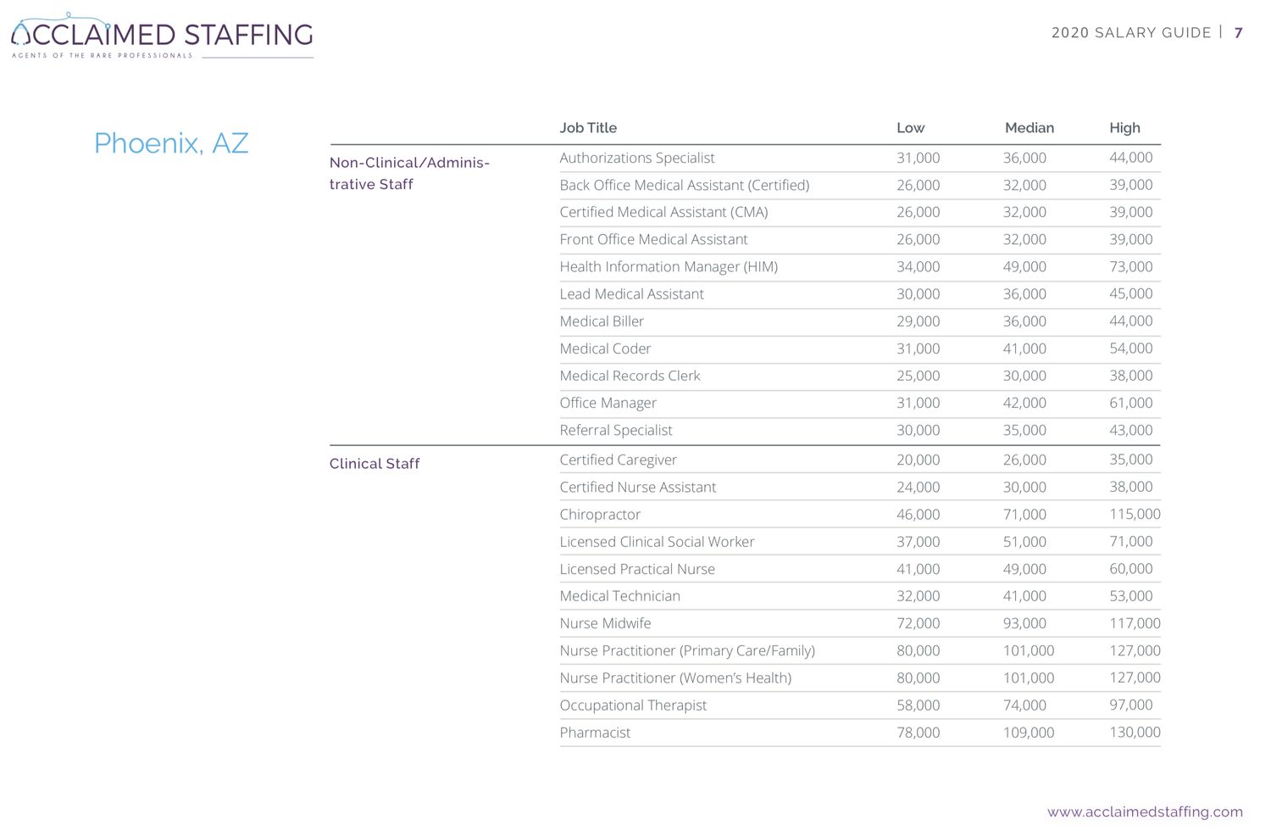Click the Pharmacist job title
Image resolution: width=1271 pixels, height=831 pixels.
point(595,733)
